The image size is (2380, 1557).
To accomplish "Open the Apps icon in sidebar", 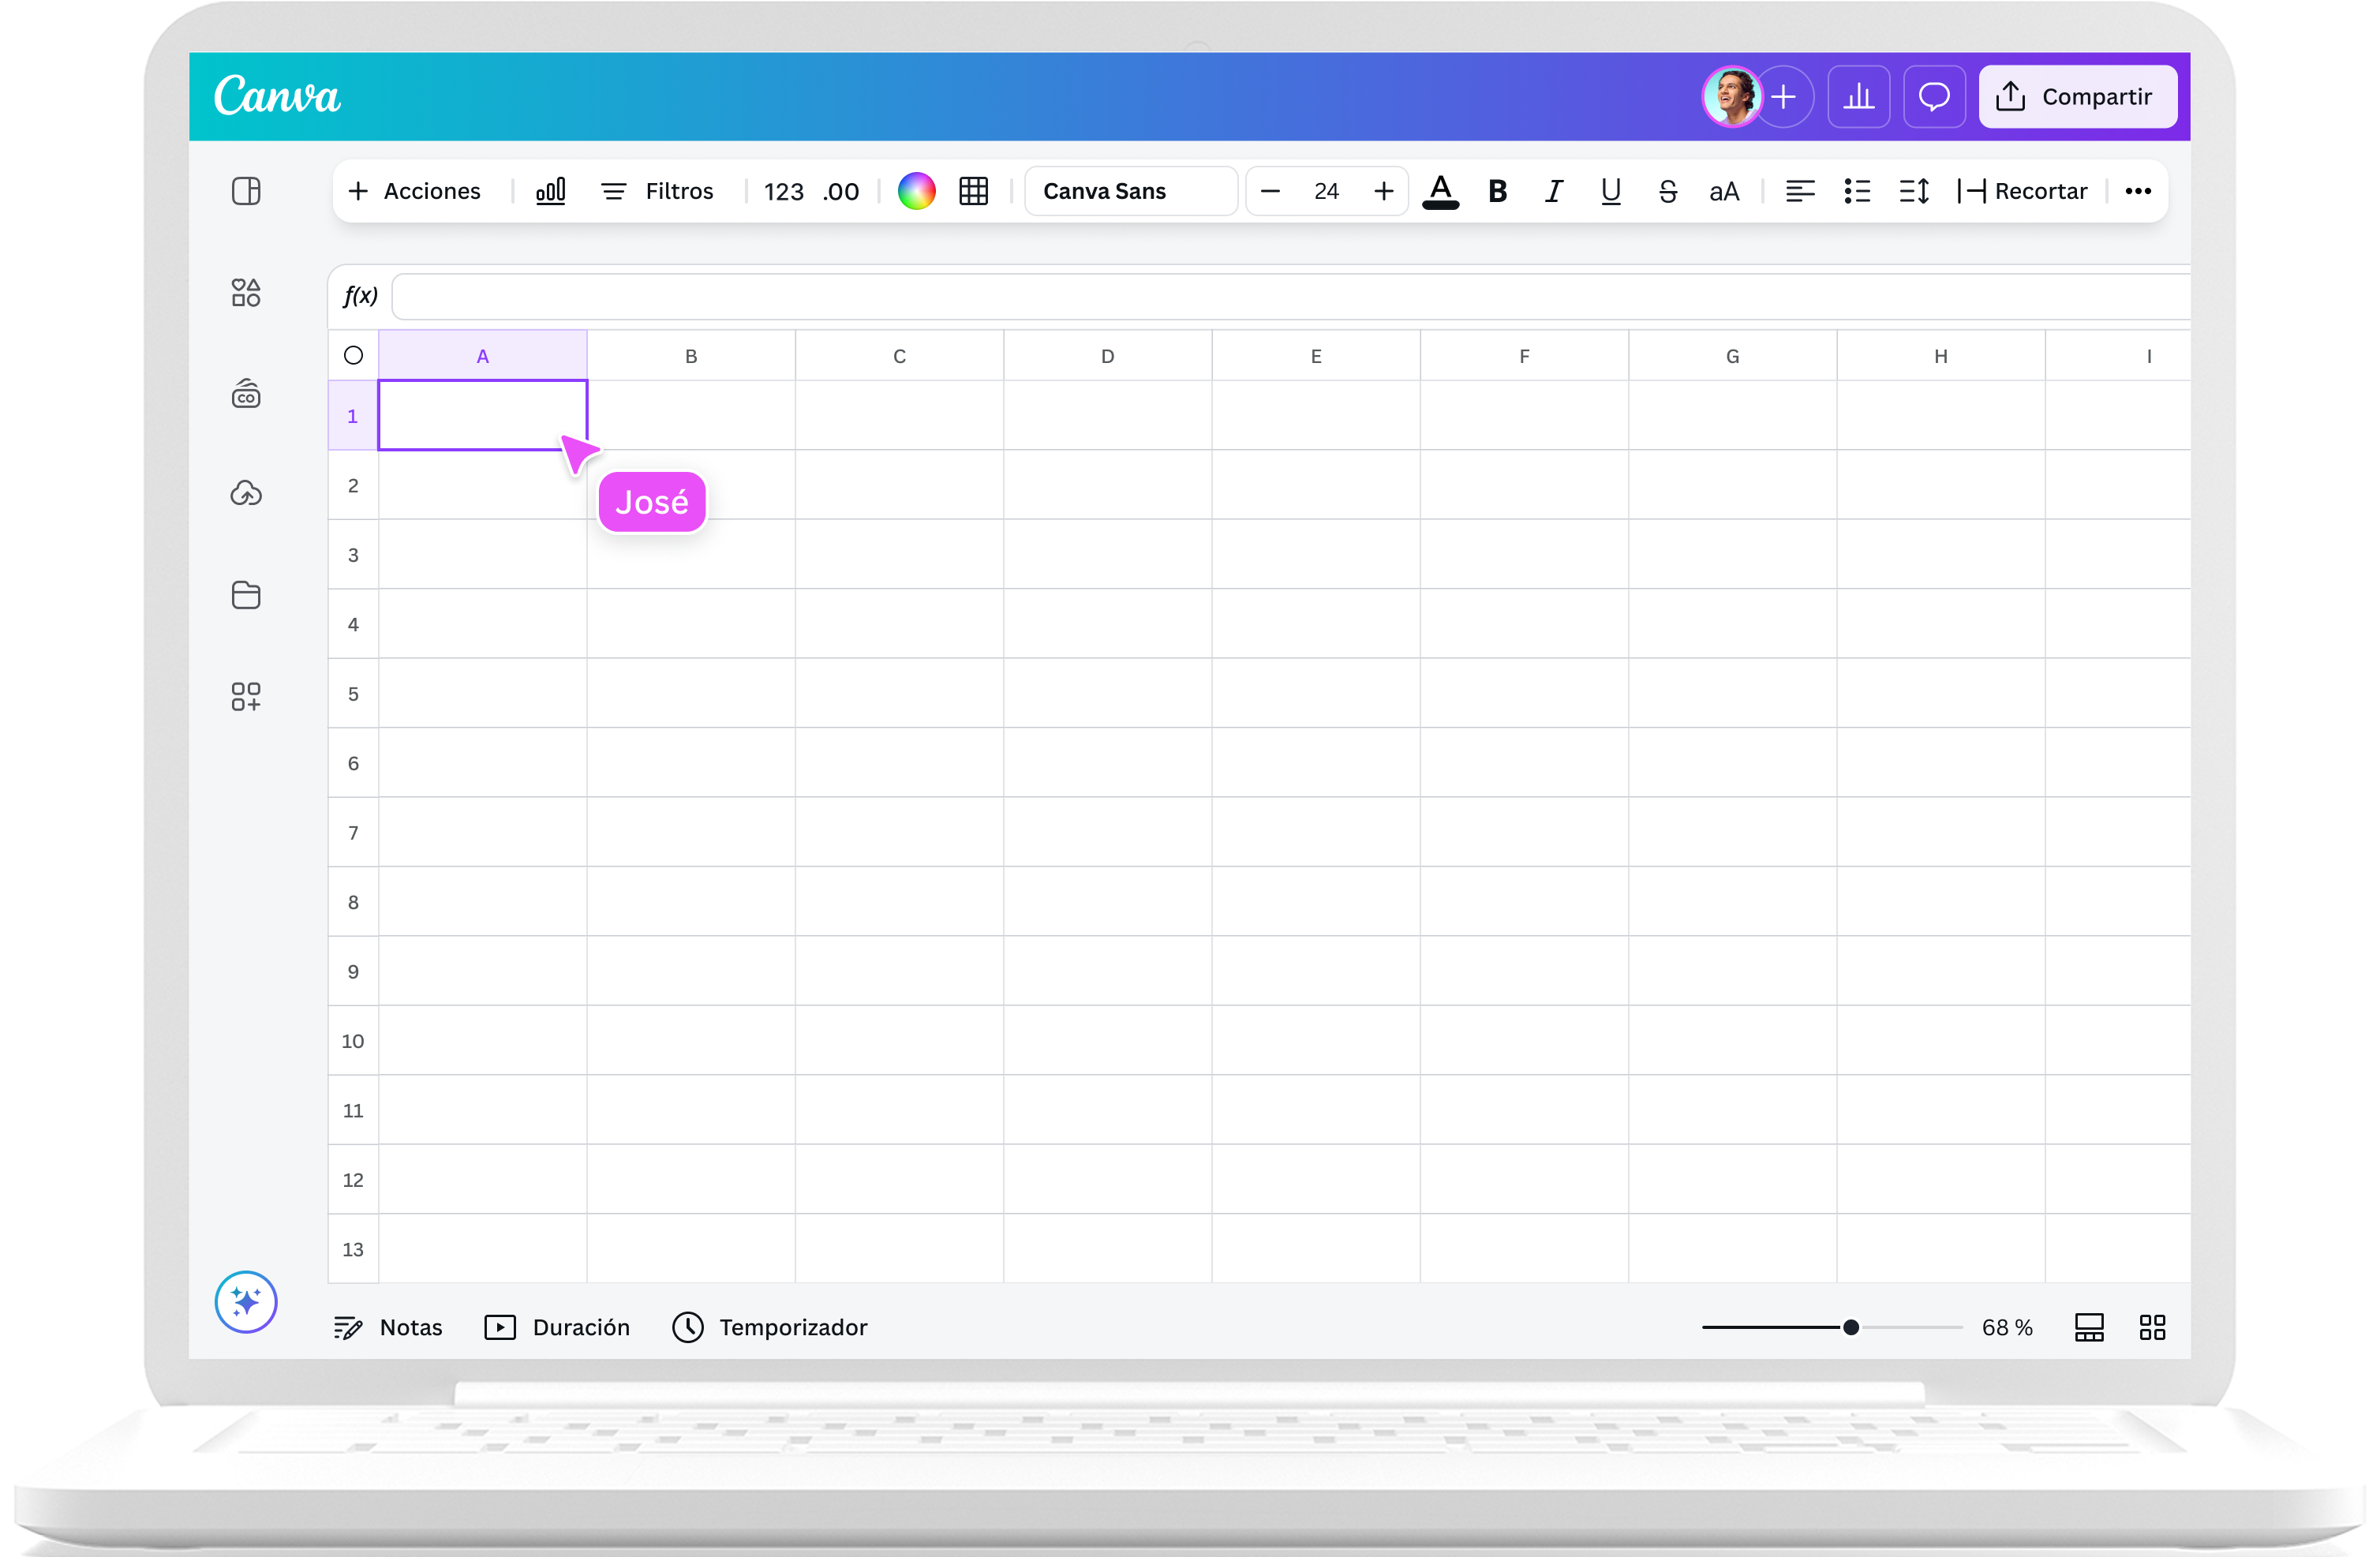I will point(246,697).
